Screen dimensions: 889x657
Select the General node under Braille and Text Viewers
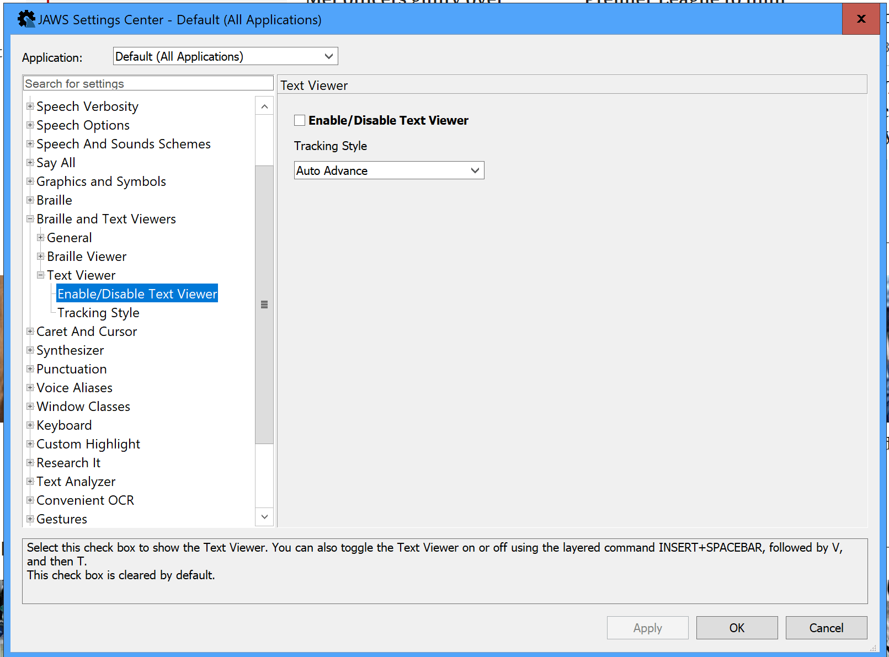[x=69, y=237]
